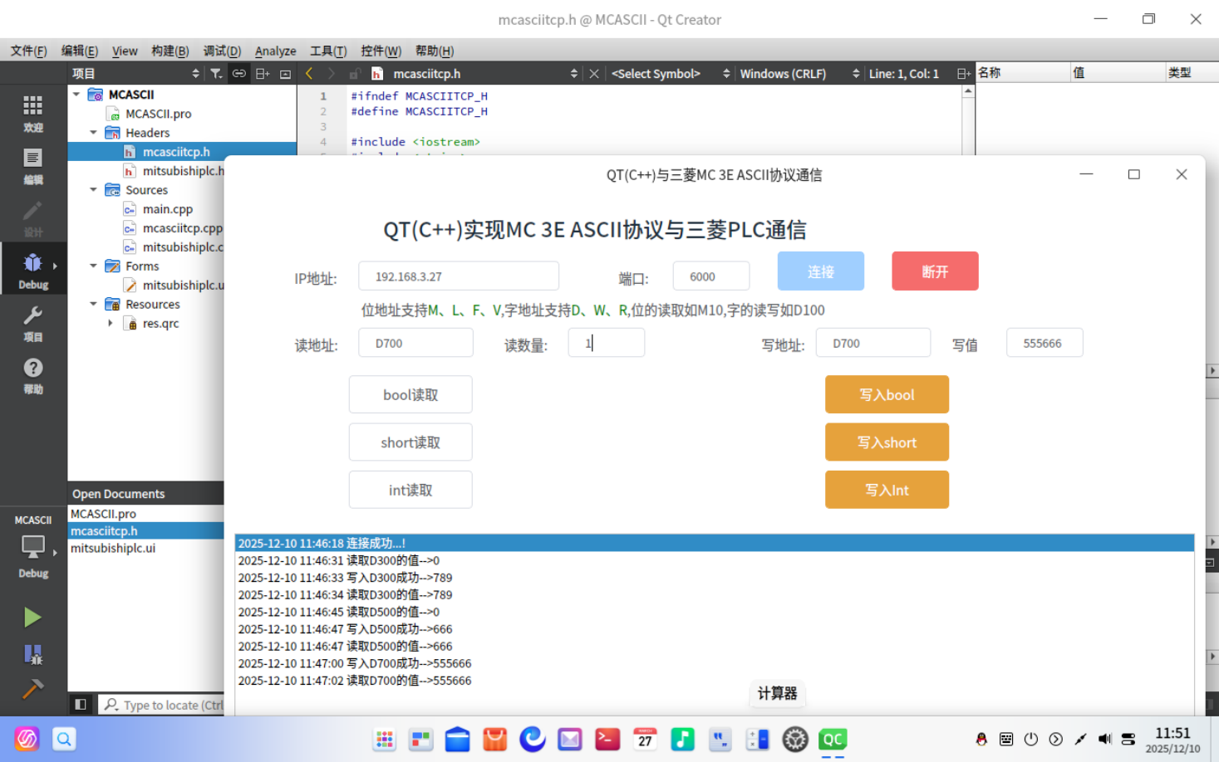1219x762 pixels.
Task: Click the editor split icon beside Line/Col
Action: coord(963,74)
